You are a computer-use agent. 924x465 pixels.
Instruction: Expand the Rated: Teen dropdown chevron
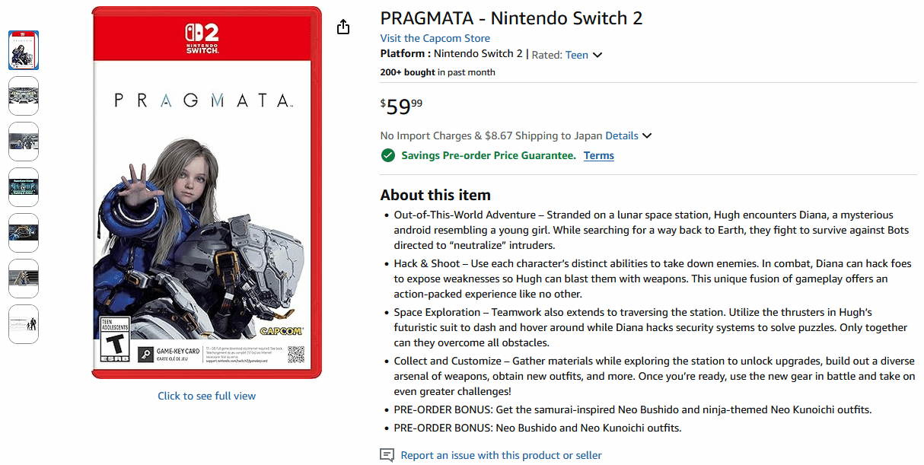click(x=597, y=55)
